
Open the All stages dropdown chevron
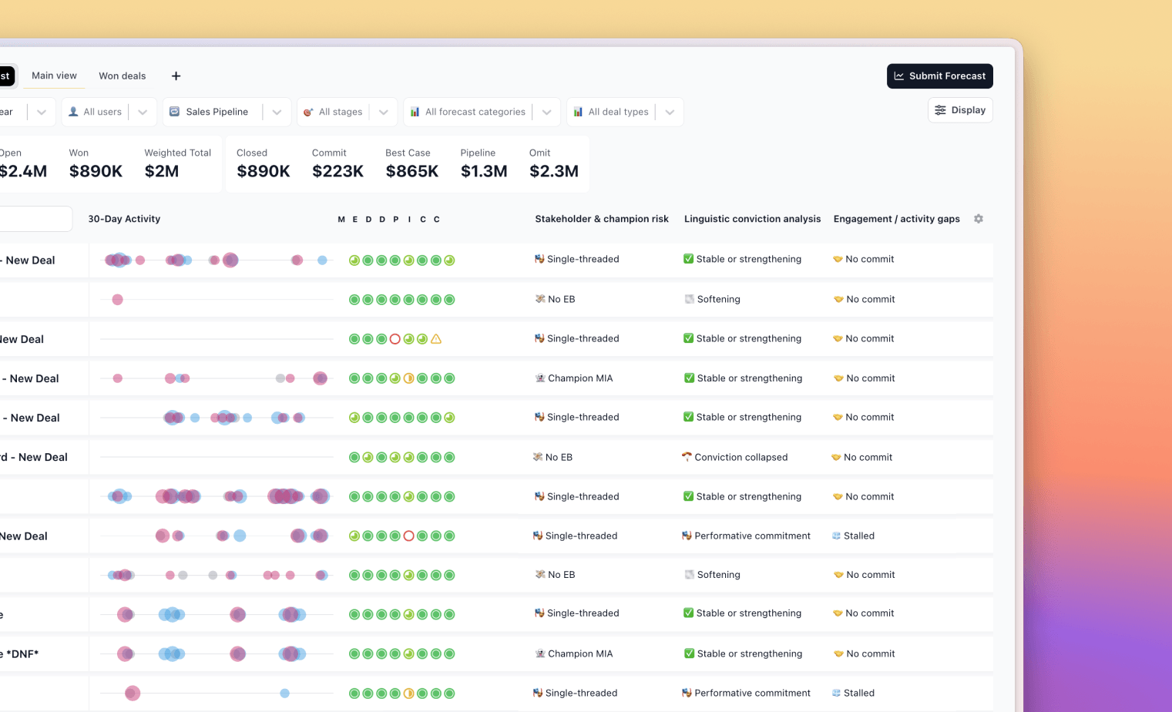point(383,112)
